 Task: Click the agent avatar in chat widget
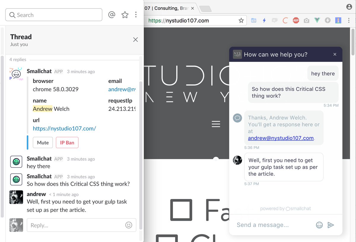pyautogui.click(x=237, y=160)
